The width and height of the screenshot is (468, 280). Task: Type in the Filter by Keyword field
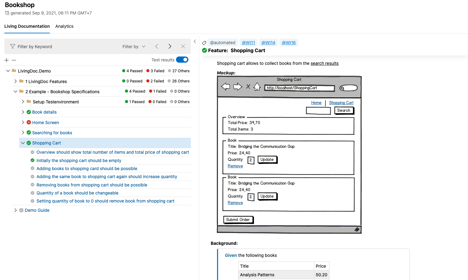62,47
